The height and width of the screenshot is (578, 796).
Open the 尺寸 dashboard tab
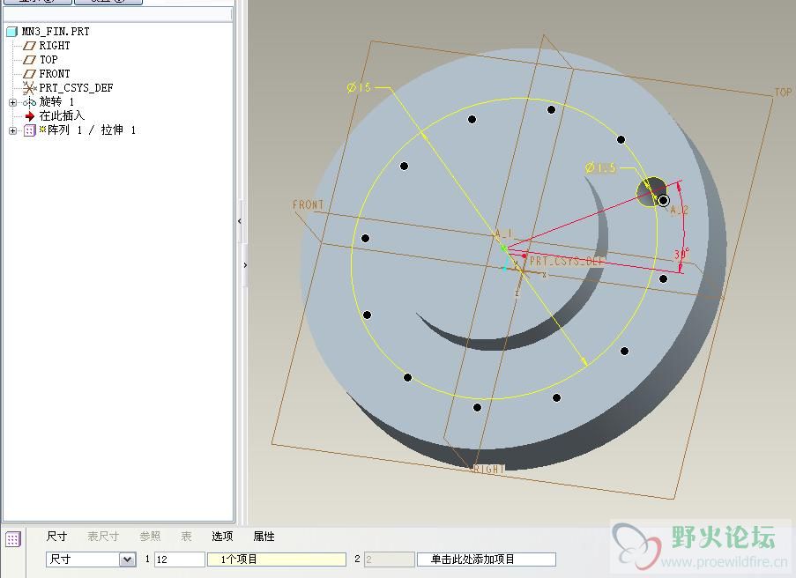56,537
